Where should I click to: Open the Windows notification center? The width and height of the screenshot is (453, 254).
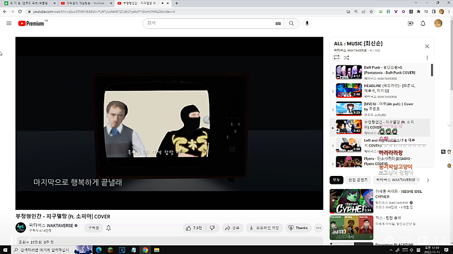[446, 250]
